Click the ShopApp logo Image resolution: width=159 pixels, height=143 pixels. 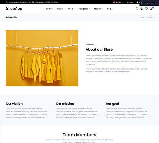coord(14,8)
